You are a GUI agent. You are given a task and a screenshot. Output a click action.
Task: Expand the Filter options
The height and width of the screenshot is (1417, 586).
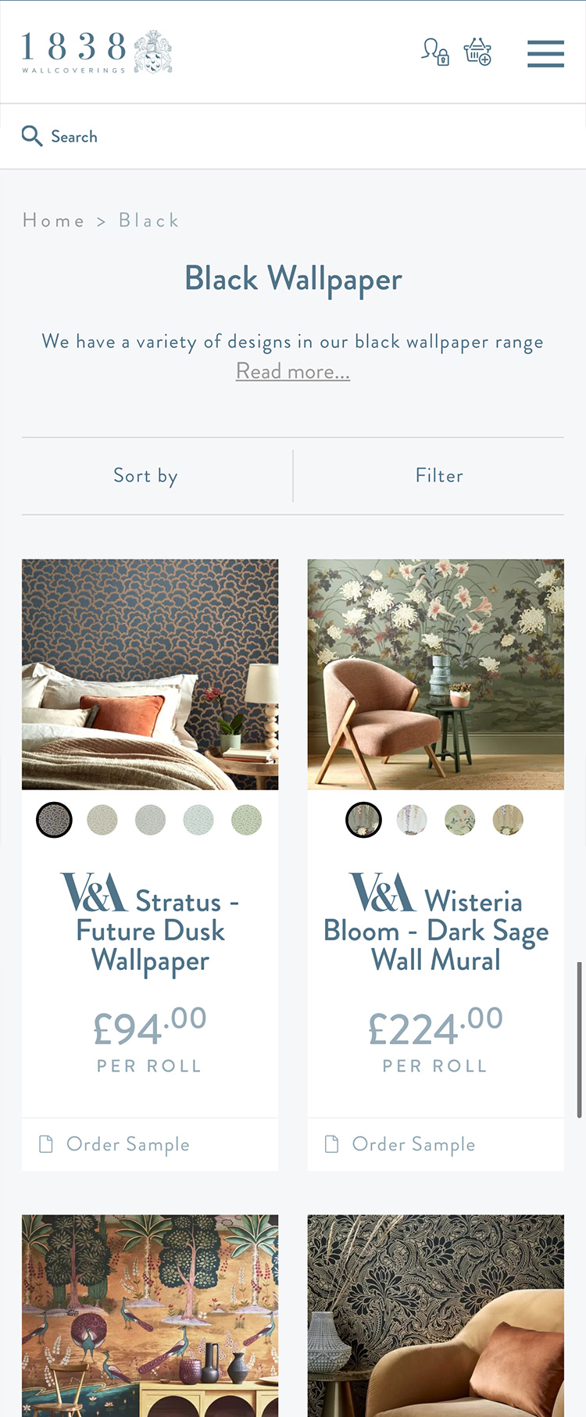[439, 476]
